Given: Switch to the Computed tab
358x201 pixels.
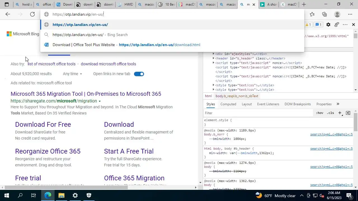Looking at the screenshot, I should pos(228,104).
